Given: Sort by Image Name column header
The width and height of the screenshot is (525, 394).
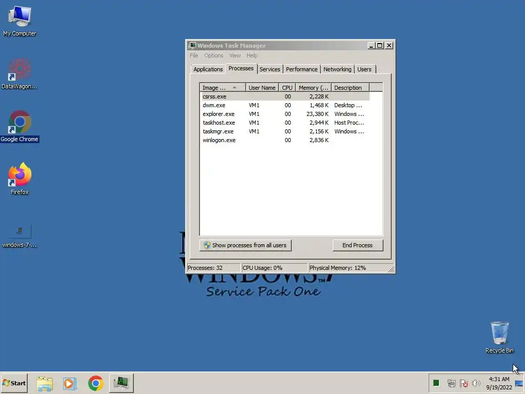Looking at the screenshot, I should [223, 88].
